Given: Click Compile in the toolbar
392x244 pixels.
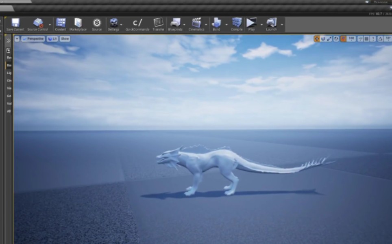Looking at the screenshot, I should (x=236, y=24).
